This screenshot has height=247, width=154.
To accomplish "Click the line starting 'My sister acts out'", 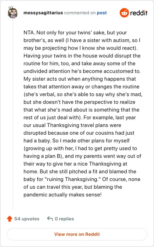I will (x=80, y=79).
